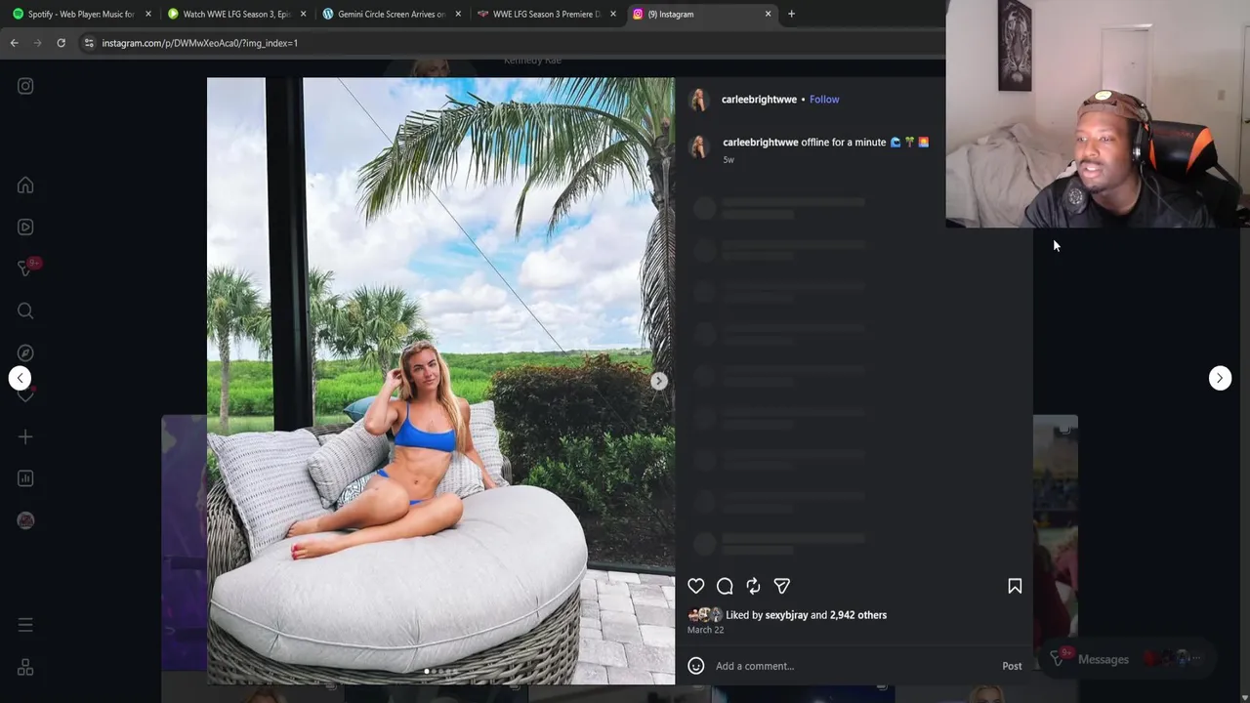
Task: Click the Create plus icon in sidebar
Action: 25,436
